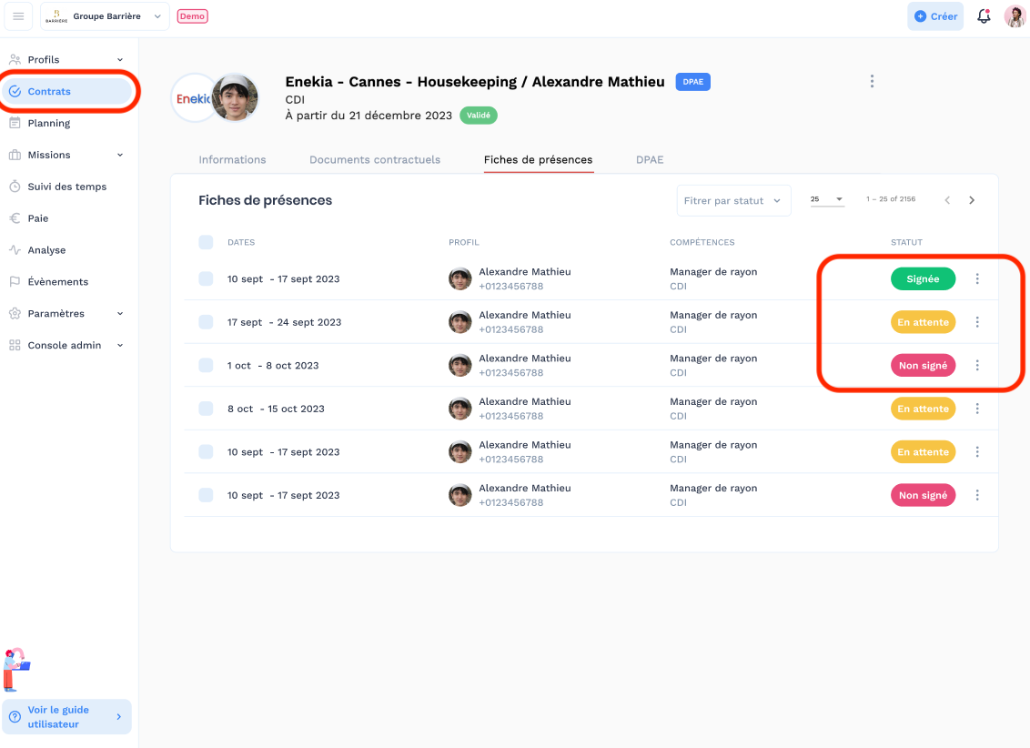Screen dimensions: 1030x748
Task: Click the green Signée status badge
Action: click(923, 279)
